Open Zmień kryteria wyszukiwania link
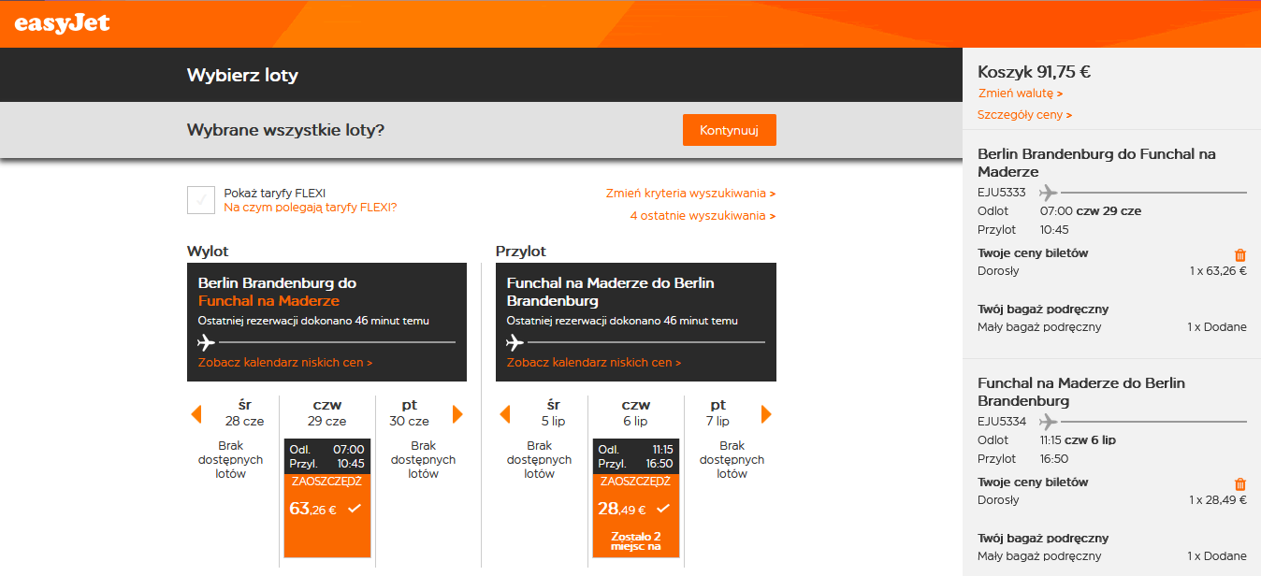 point(690,194)
